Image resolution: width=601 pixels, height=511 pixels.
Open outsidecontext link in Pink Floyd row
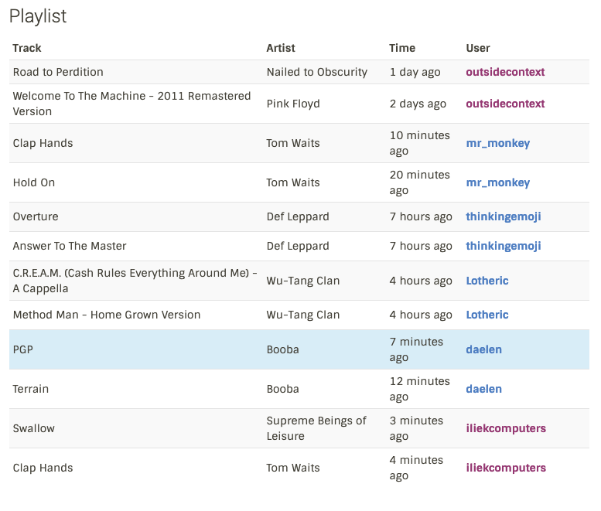coord(505,104)
